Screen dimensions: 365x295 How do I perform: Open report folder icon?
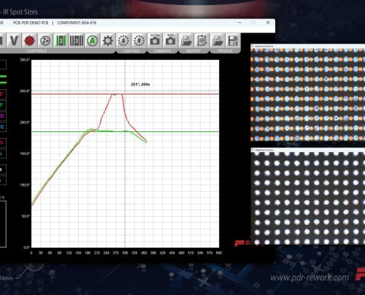tap(186, 41)
